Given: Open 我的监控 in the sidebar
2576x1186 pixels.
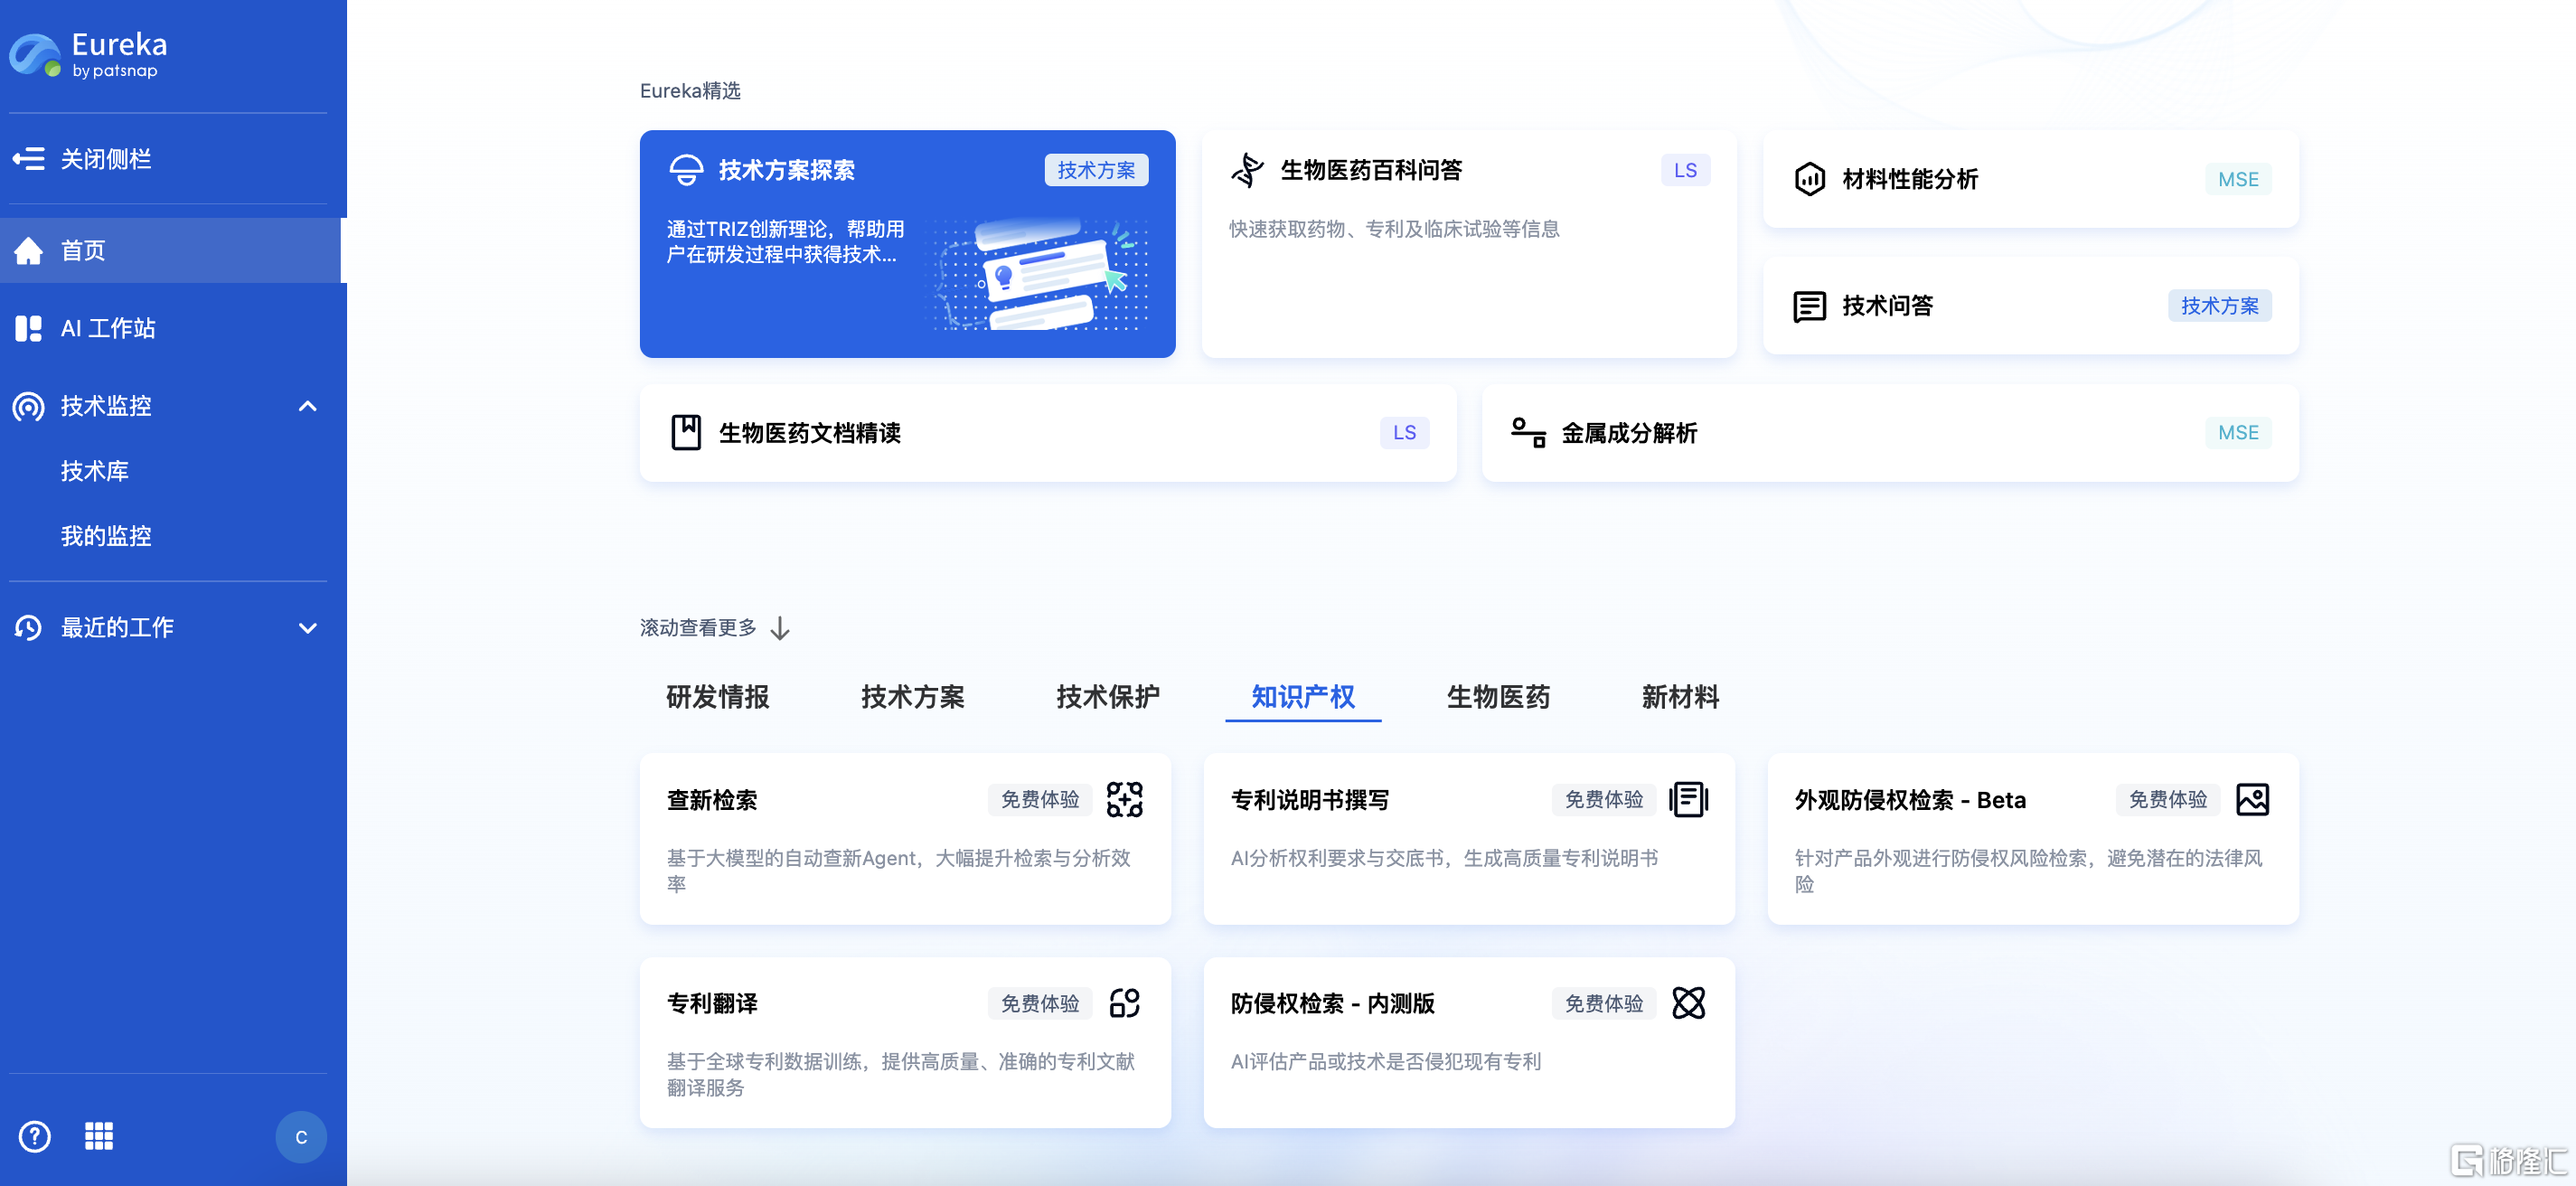Looking at the screenshot, I should coord(106,536).
